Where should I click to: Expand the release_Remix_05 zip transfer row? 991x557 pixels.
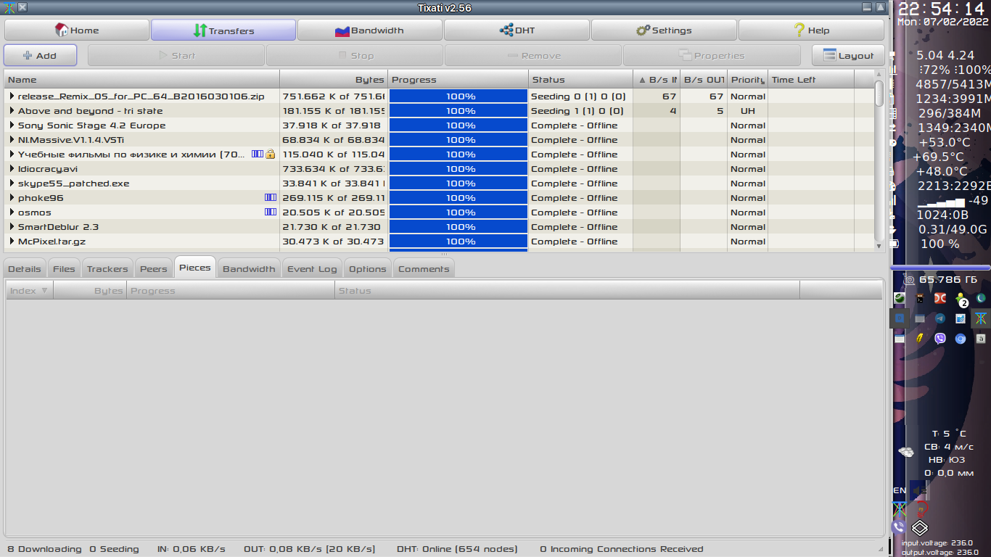pos(12,96)
